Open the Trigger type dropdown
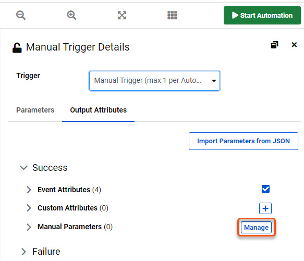 154,81
